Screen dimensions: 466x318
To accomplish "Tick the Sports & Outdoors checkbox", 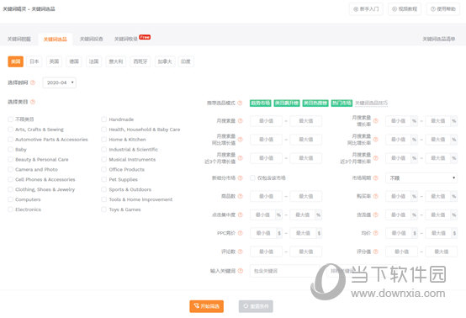I will pyautogui.click(x=103, y=189).
